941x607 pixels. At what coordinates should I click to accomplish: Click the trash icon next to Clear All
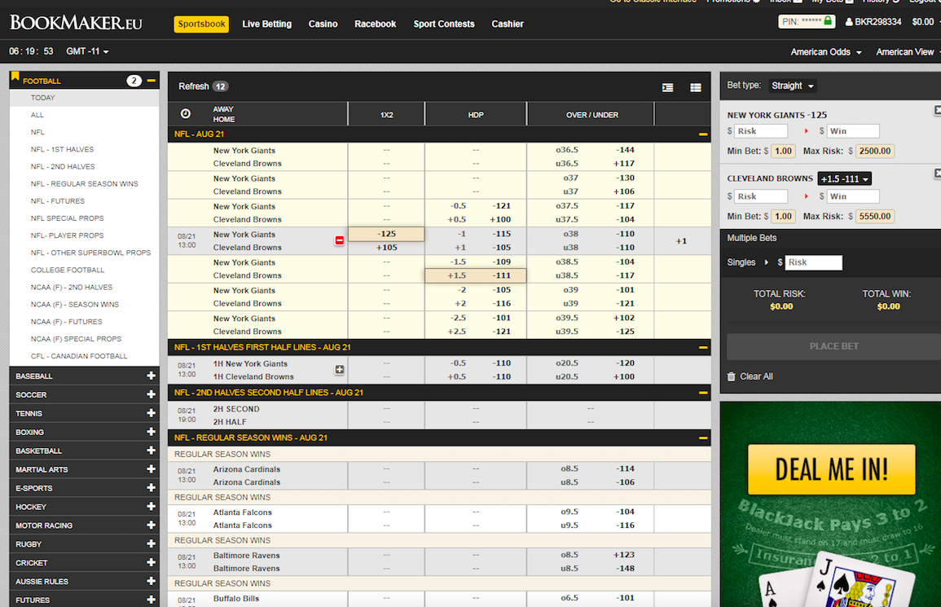pyautogui.click(x=731, y=376)
